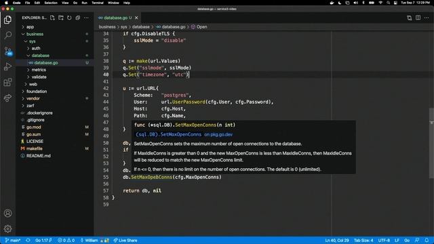Click the business breadcrumb segment
Viewport: 434px width, 244px height.
point(107,27)
